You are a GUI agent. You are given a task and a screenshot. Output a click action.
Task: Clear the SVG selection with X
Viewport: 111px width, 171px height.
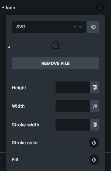[x=75, y=27]
